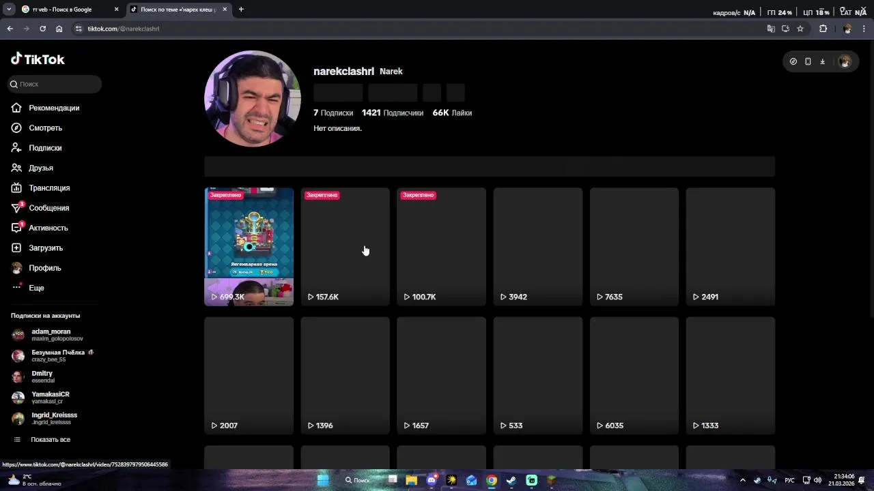Open taskbar clock showing 21:34:06
Viewport: 874px width, 491px height.
841,480
